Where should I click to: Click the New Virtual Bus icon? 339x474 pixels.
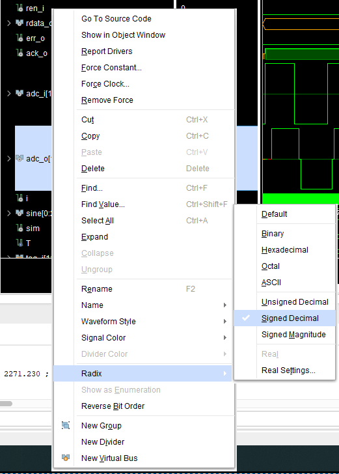coord(66,458)
